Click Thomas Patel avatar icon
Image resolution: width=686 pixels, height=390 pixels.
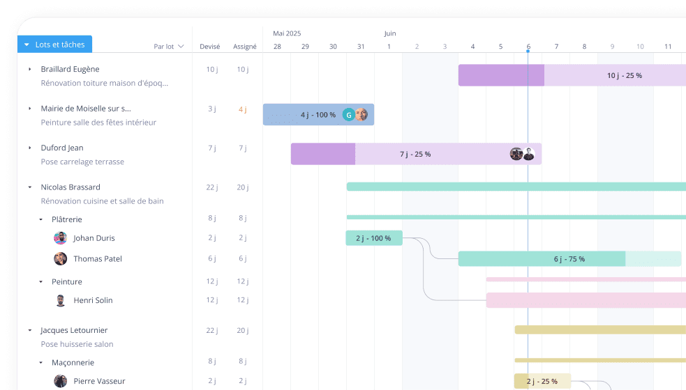coord(61,259)
